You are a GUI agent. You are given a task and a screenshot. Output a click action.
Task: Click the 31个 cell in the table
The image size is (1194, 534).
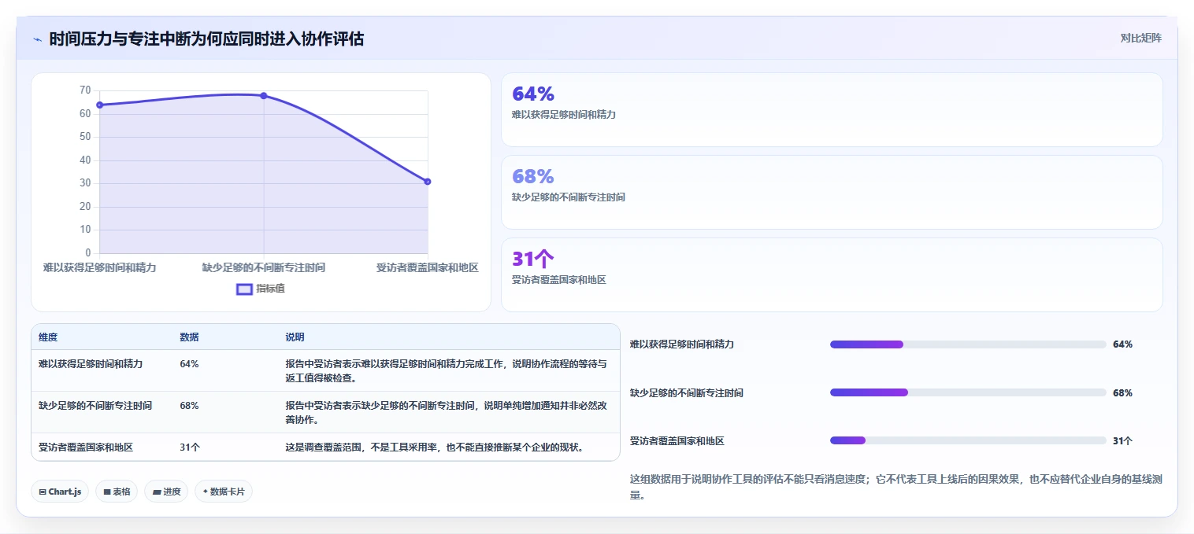click(x=190, y=447)
